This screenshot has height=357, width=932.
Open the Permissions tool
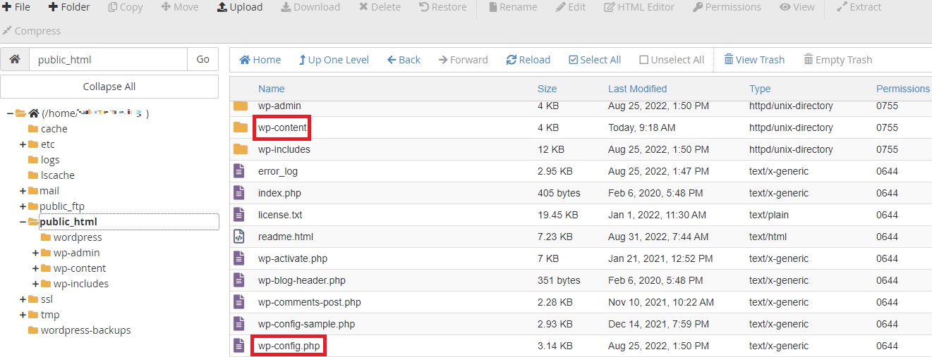point(727,7)
